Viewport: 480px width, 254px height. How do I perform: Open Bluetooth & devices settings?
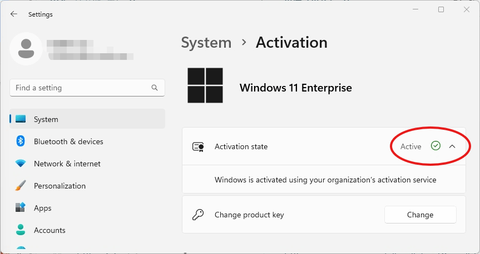click(68, 141)
